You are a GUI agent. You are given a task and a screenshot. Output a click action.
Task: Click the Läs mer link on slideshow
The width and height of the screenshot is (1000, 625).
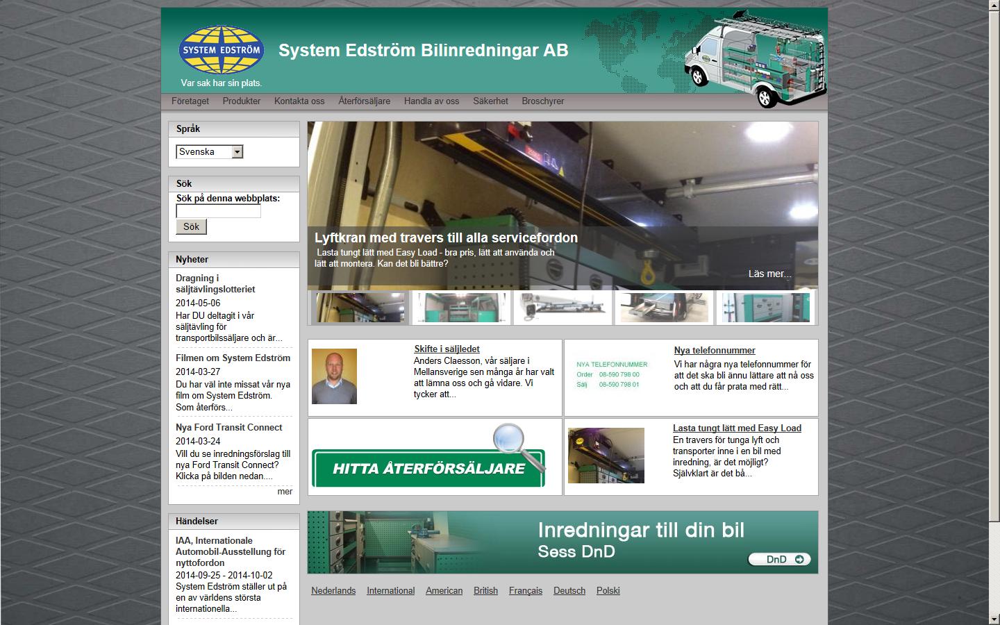769,274
